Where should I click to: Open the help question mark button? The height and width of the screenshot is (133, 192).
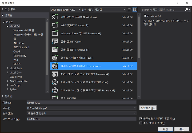tap(178, 3)
